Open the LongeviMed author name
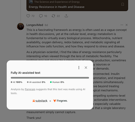This screenshot has height=122, width=135. 35,25
